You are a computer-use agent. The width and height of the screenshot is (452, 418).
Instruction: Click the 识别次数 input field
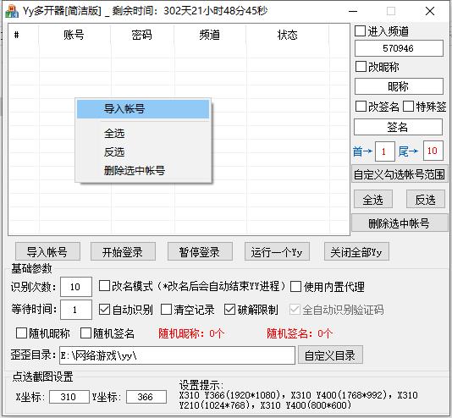coord(76,287)
